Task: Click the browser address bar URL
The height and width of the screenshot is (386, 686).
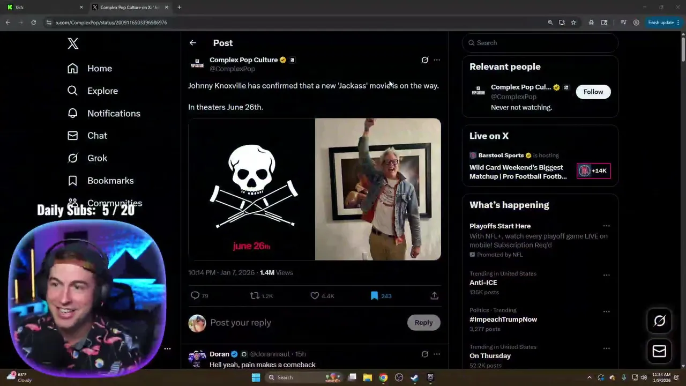Action: click(111, 23)
